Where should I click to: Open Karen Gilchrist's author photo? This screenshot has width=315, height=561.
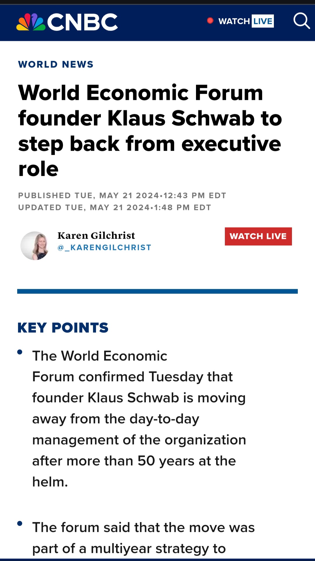tap(35, 246)
